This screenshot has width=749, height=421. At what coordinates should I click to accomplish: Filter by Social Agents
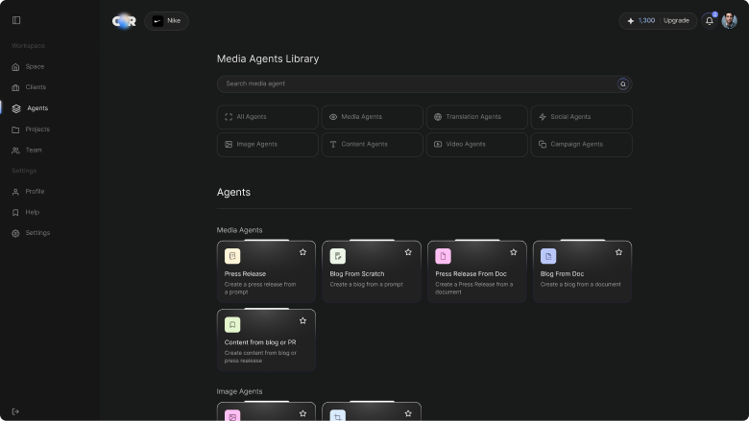coord(581,117)
